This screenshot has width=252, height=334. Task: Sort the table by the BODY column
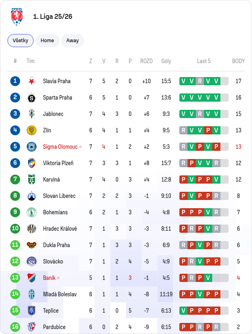pyautogui.click(x=238, y=61)
